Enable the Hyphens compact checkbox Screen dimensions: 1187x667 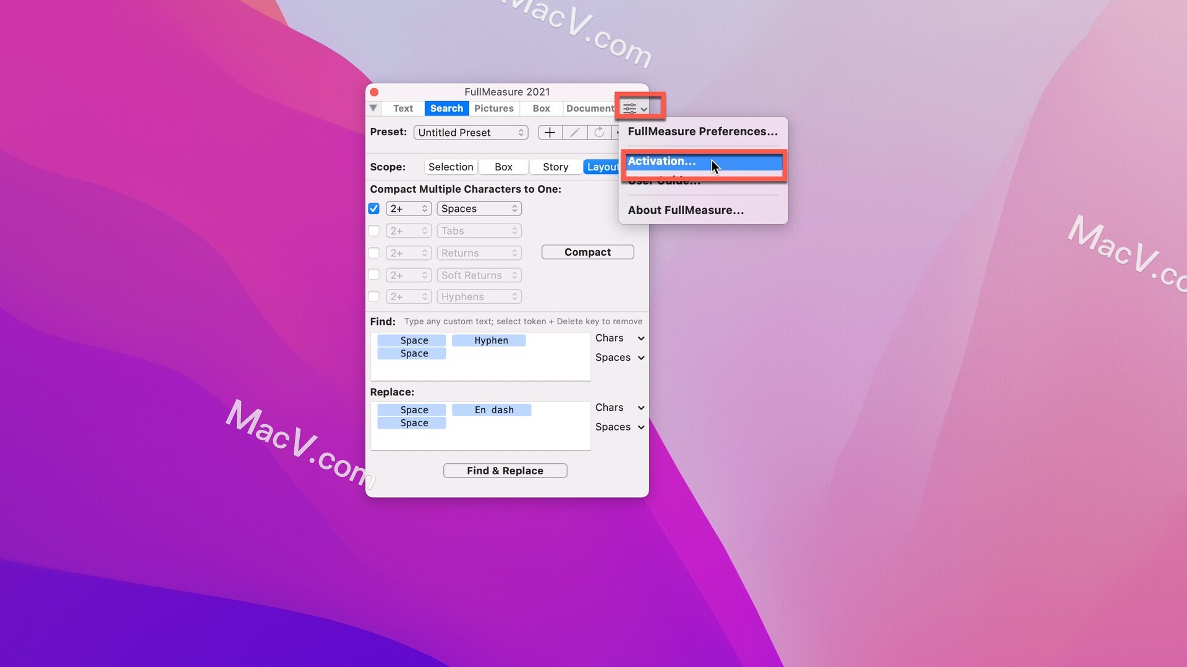(374, 297)
